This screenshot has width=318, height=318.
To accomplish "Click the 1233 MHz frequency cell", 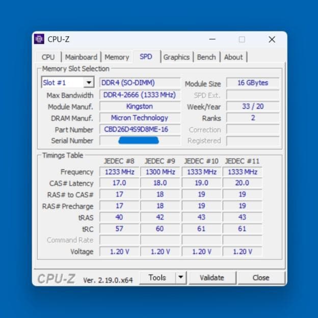I will (119, 172).
